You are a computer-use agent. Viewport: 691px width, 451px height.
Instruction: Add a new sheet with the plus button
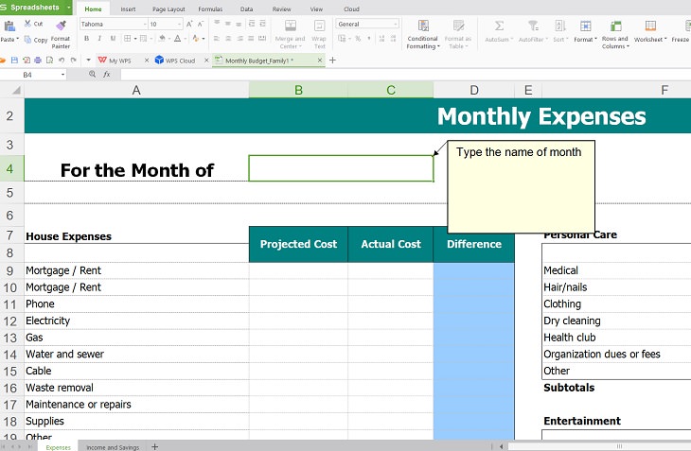click(x=154, y=446)
